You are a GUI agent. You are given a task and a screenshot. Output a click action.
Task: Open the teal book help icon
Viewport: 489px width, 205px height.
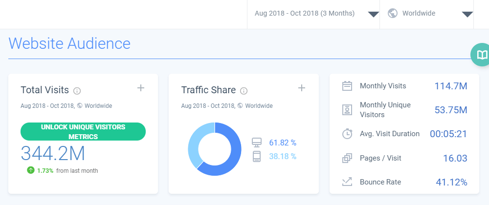tap(482, 55)
